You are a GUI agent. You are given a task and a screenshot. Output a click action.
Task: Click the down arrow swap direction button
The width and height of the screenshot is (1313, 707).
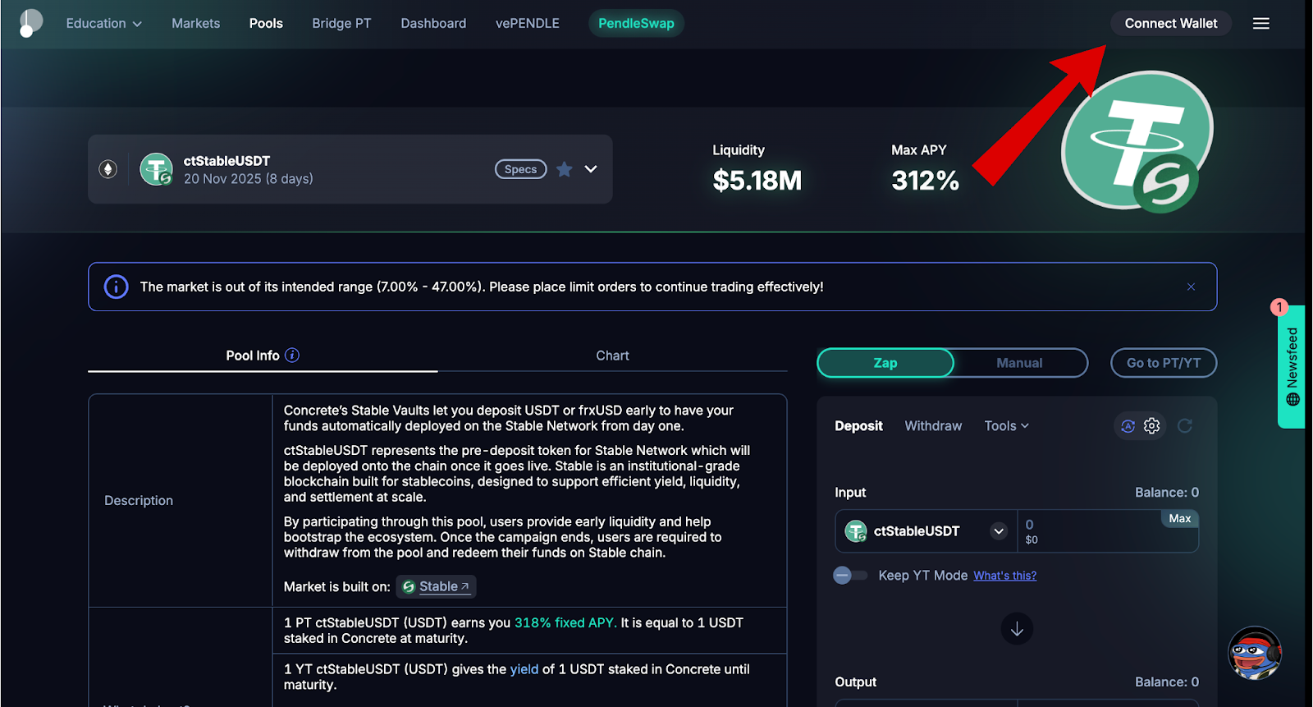tap(1017, 629)
